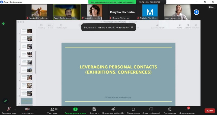Open Помощник на базе ИИ assistant
The height and width of the screenshot is (115, 217).
click(113, 111)
